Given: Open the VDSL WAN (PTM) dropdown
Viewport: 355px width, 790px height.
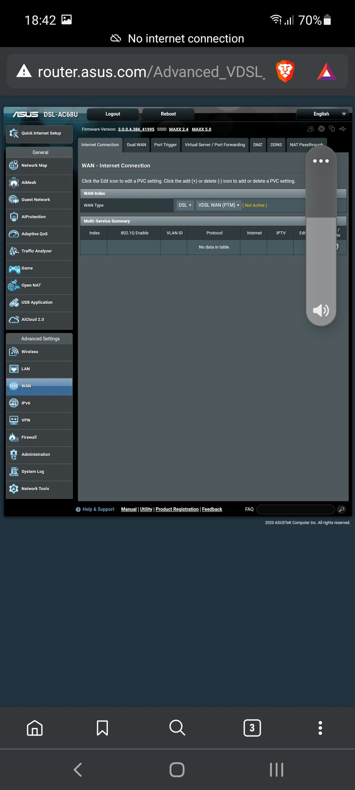Looking at the screenshot, I should click(219, 205).
